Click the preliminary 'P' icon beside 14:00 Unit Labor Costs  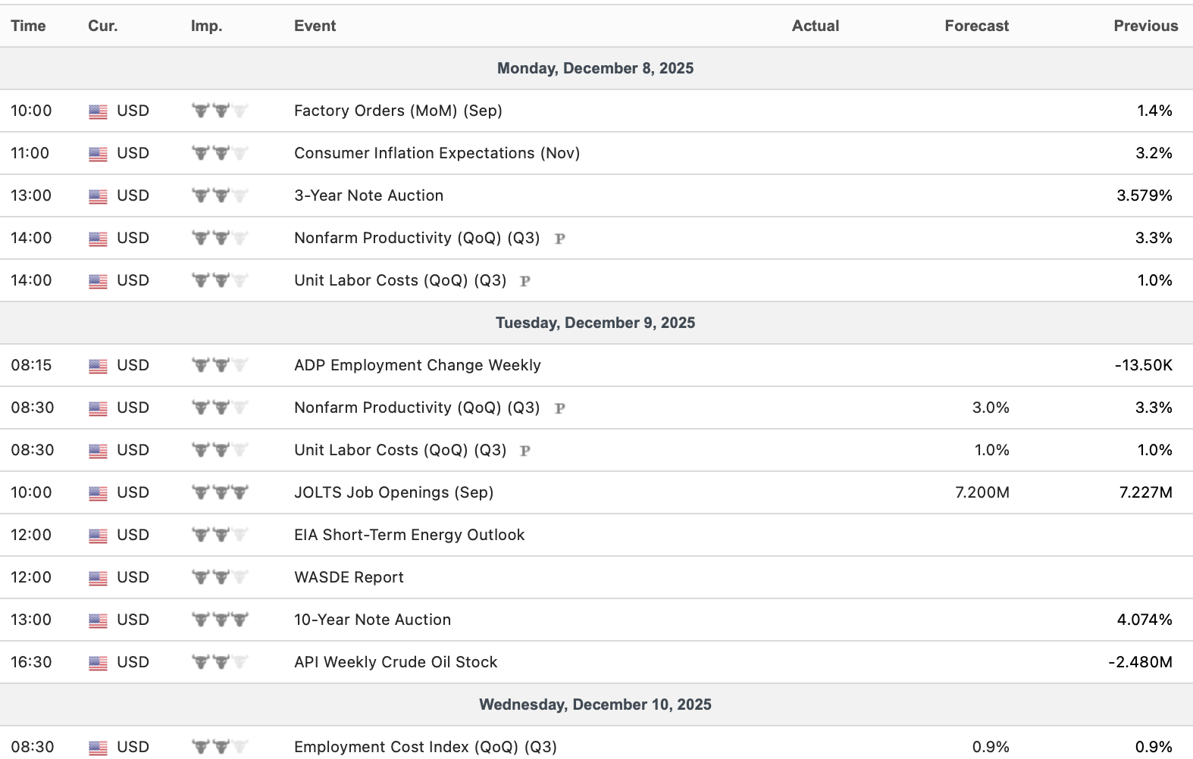pos(524,281)
